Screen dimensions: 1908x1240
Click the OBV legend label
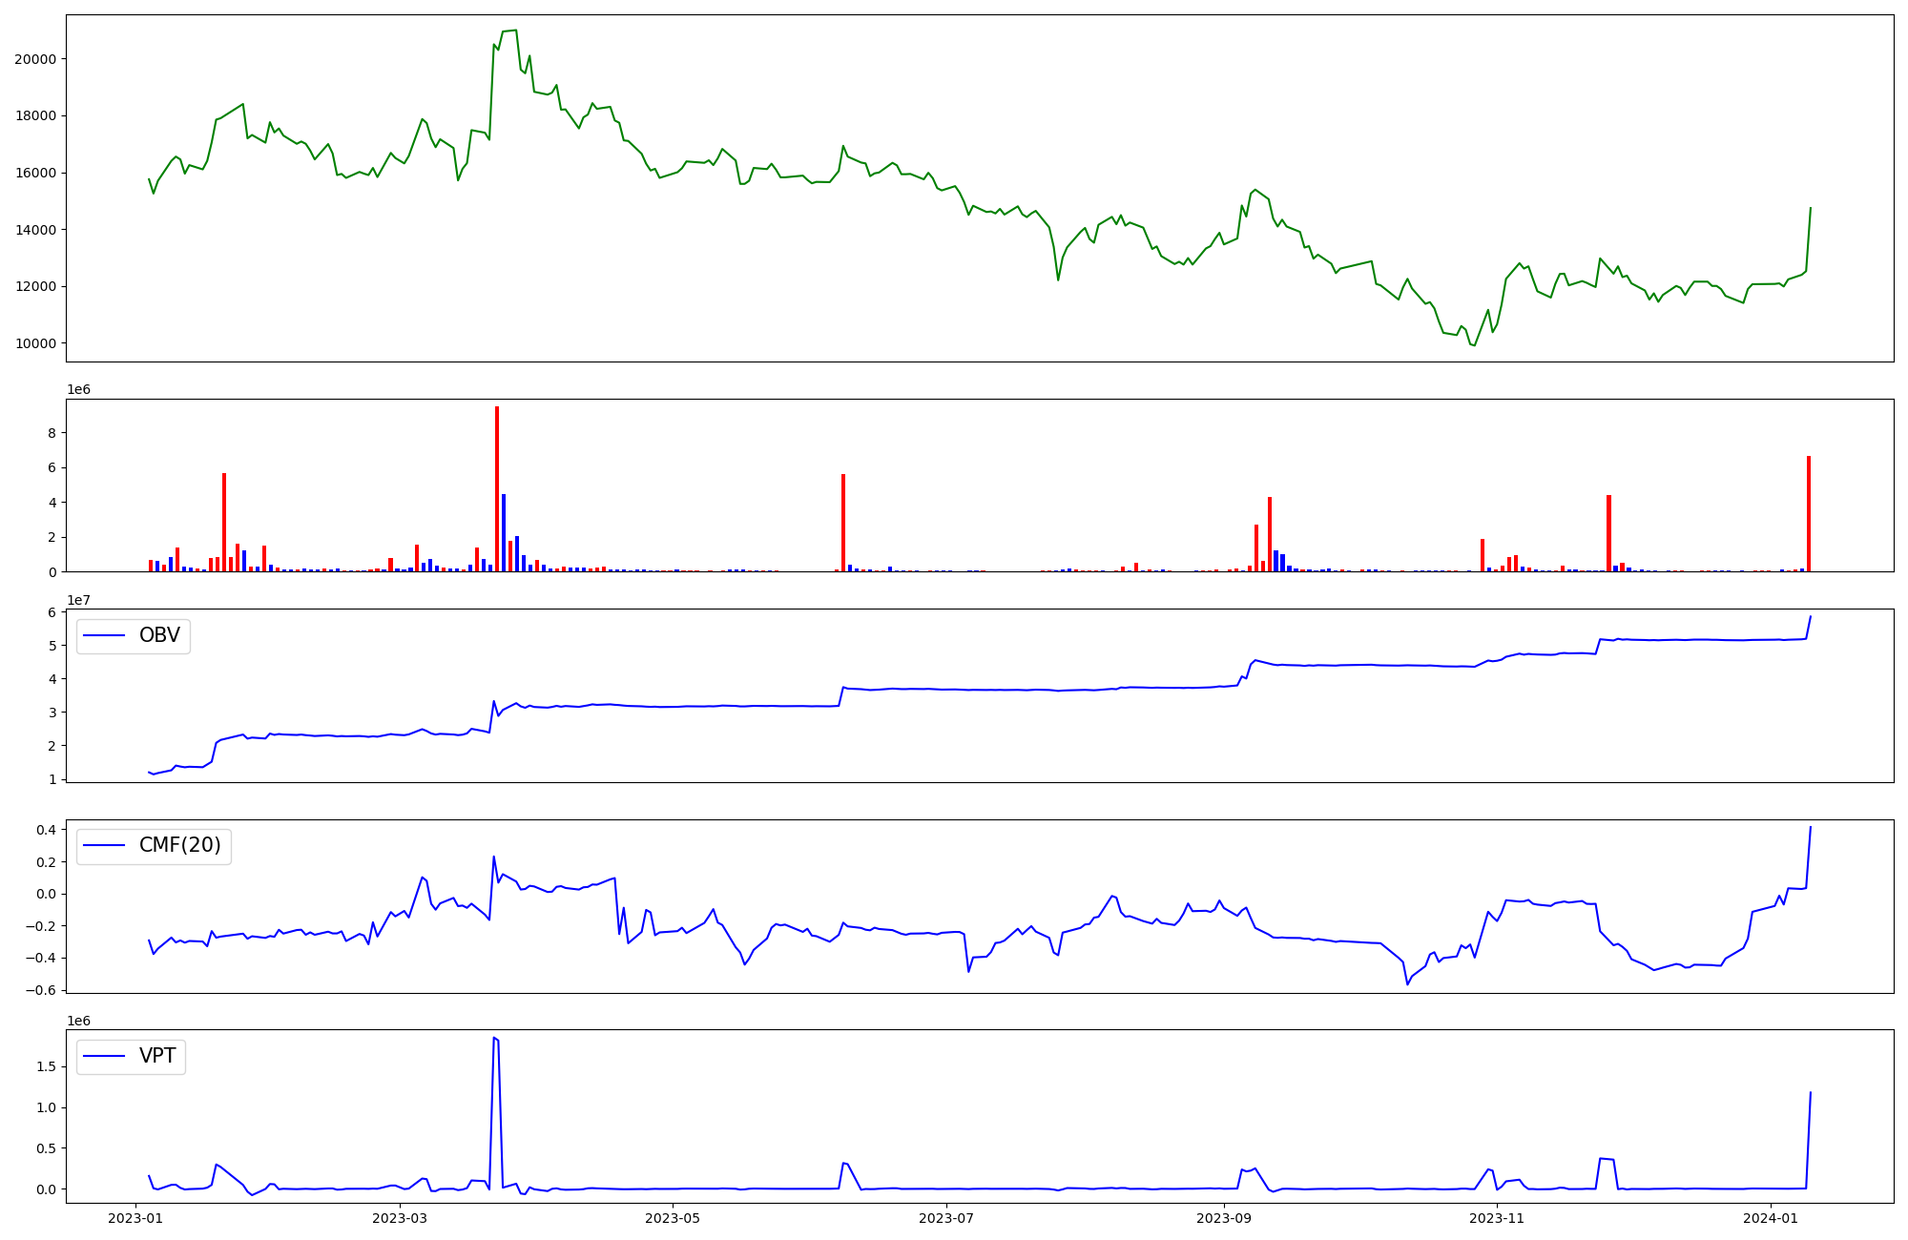[159, 635]
